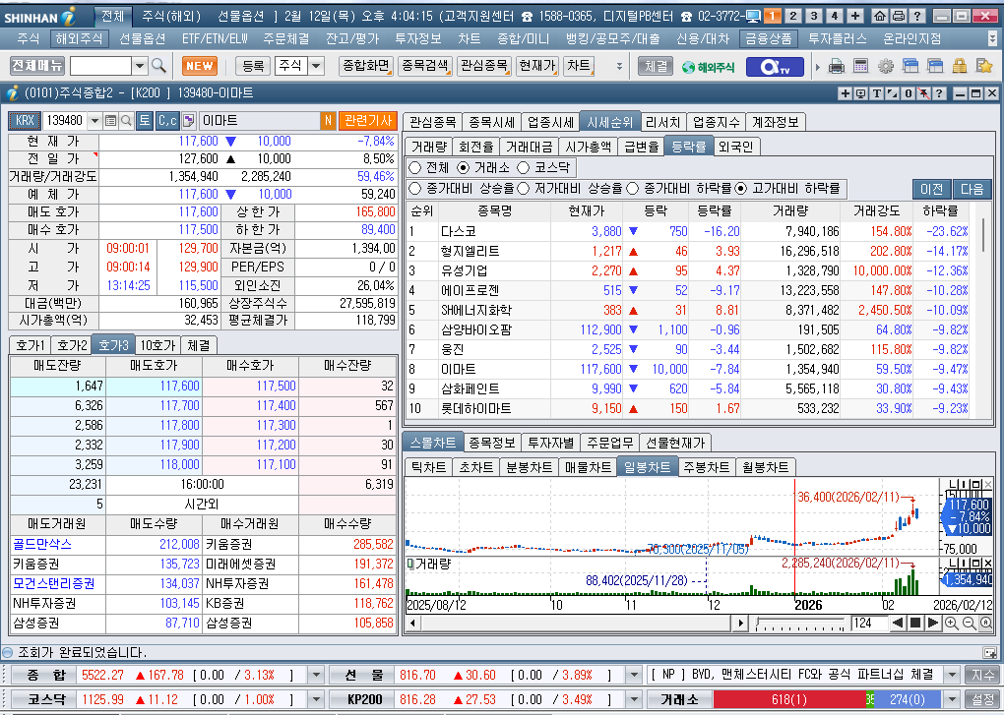Open dropdown for 종합 index ticker
Viewport: 1004px width, 715px height.
316,675
